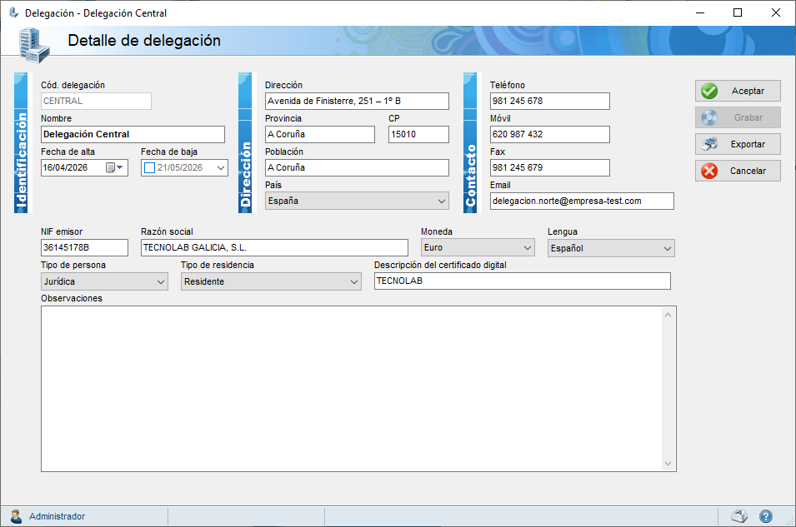This screenshot has height=527, width=796.
Task: Click the Teléfono field 981 245 678
Action: (550, 101)
